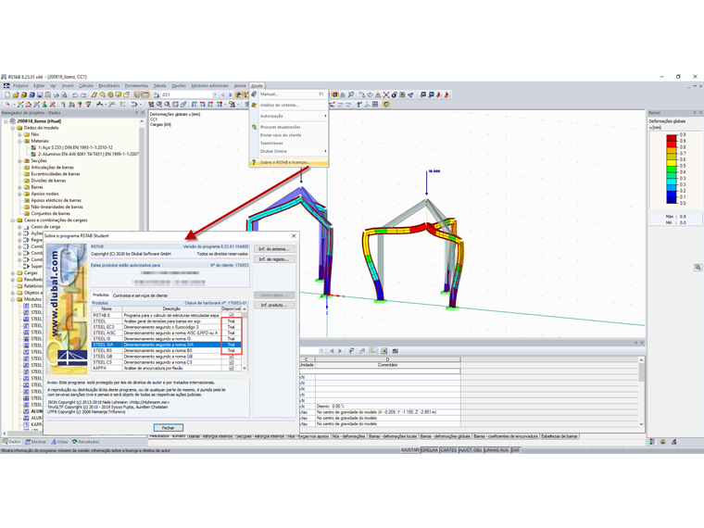Screen dimensions: 704x528
Task: Select the STEEL AISC product row
Action: pyautogui.click(x=167, y=333)
